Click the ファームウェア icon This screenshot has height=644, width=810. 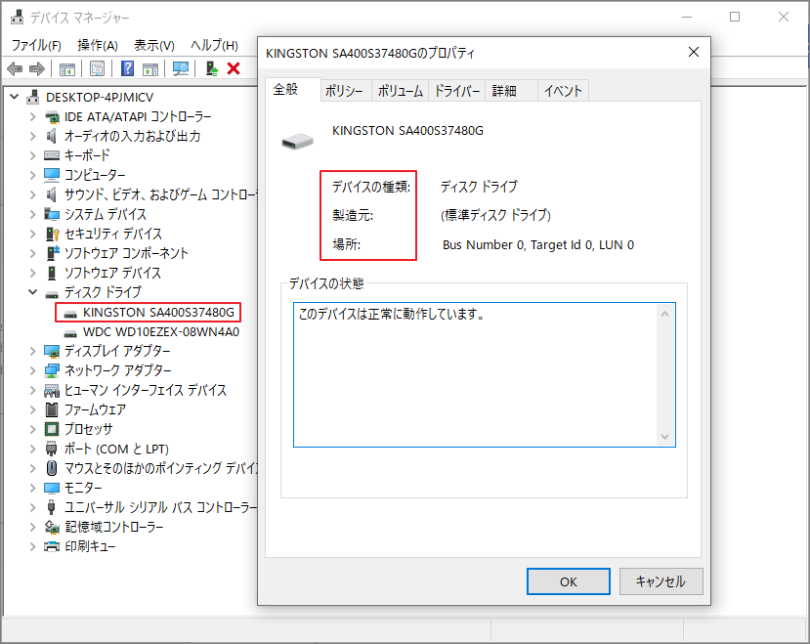(52, 409)
